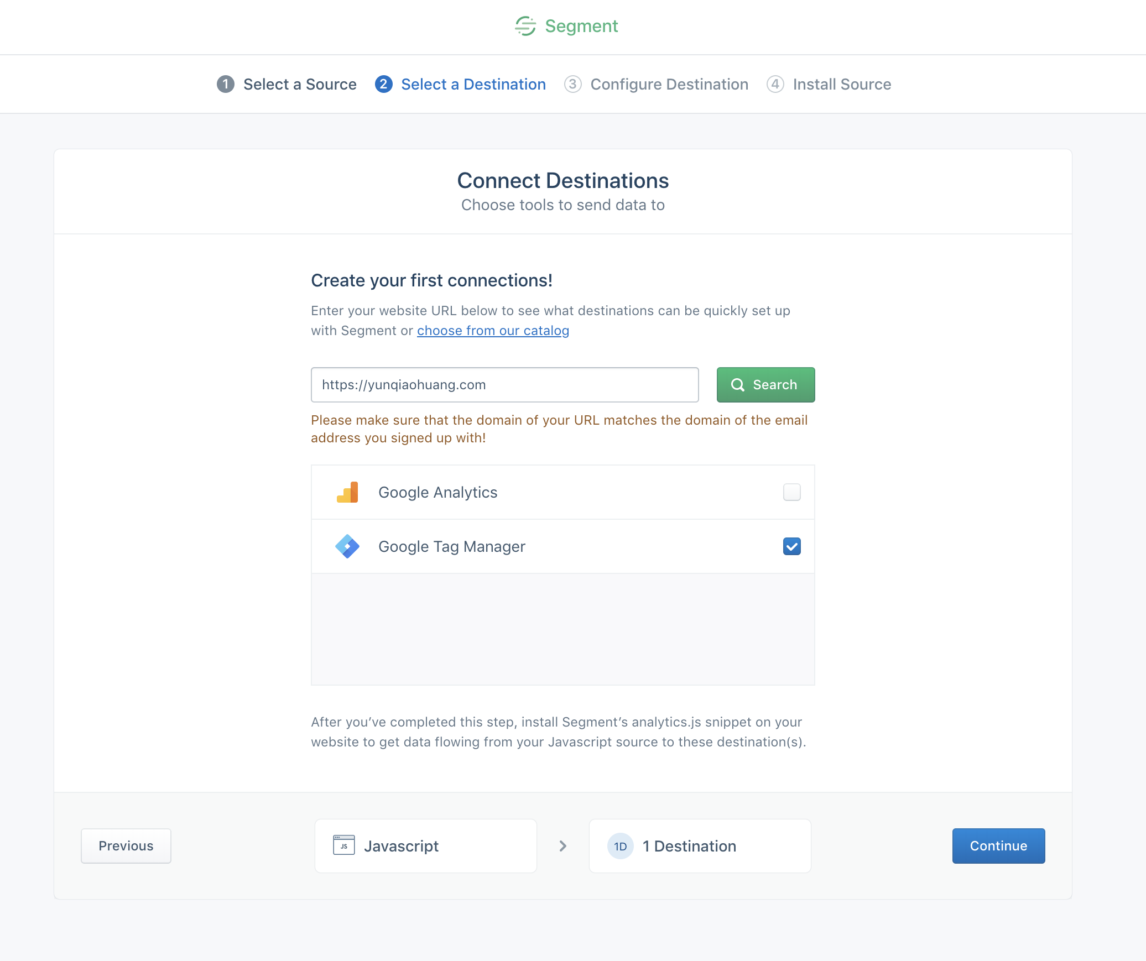Go to the Select a Source step
Image resolution: width=1146 pixels, height=961 pixels.
[286, 84]
